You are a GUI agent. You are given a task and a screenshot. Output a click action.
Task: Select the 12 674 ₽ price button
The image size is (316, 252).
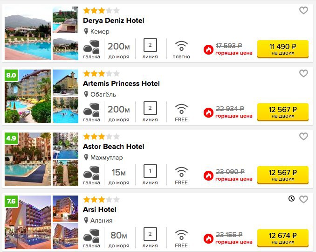[283, 238]
